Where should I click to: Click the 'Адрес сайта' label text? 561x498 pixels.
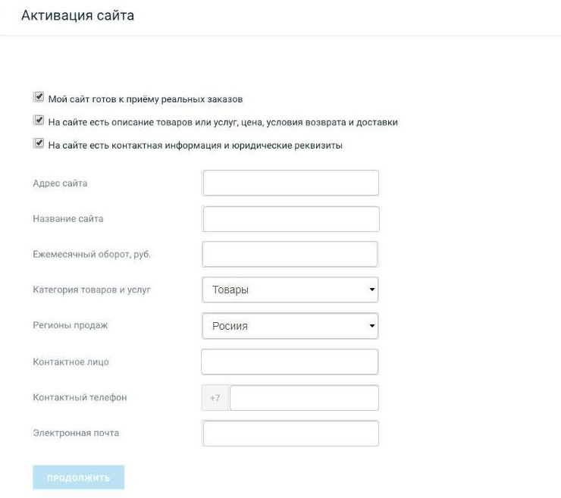pos(60,183)
